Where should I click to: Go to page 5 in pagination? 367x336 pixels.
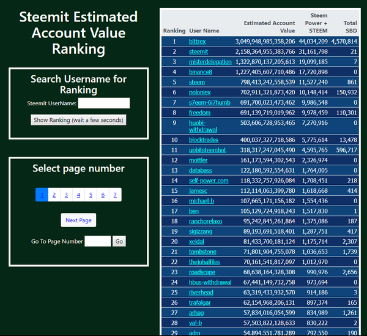pos(91,195)
